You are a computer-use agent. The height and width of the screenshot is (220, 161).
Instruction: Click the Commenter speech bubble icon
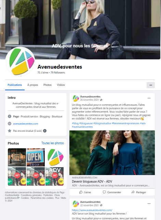(104, 192)
